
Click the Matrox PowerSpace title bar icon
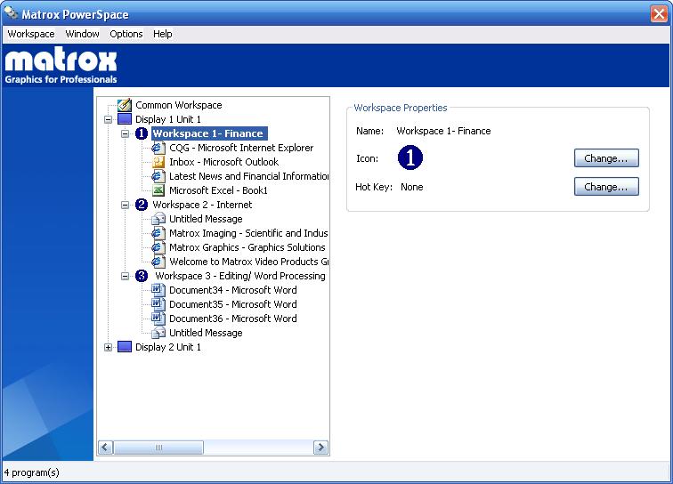[x=11, y=13]
